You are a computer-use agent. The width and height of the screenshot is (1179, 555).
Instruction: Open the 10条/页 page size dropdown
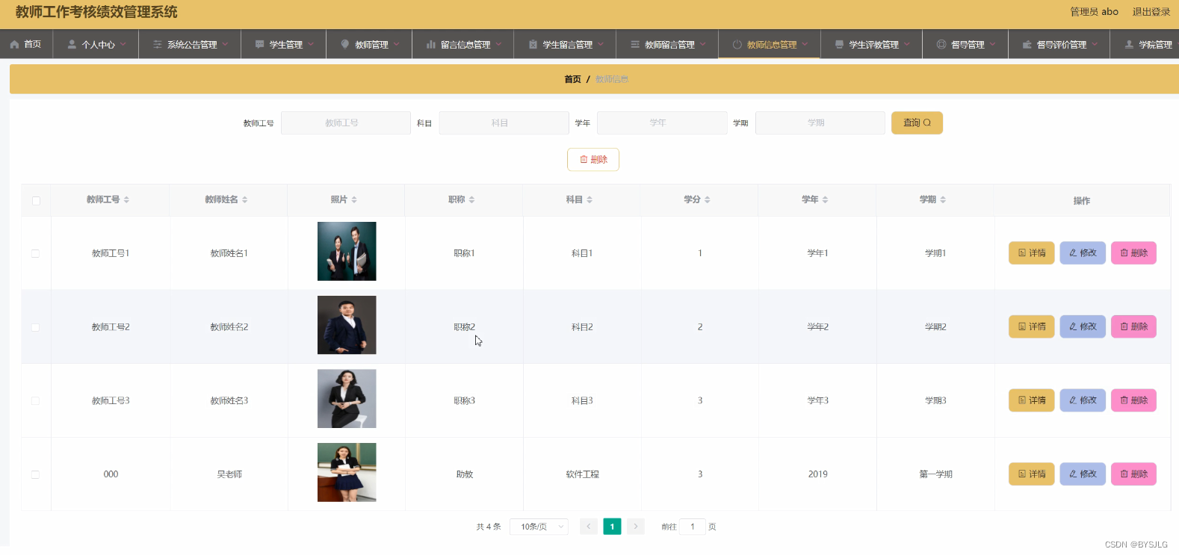(x=539, y=527)
